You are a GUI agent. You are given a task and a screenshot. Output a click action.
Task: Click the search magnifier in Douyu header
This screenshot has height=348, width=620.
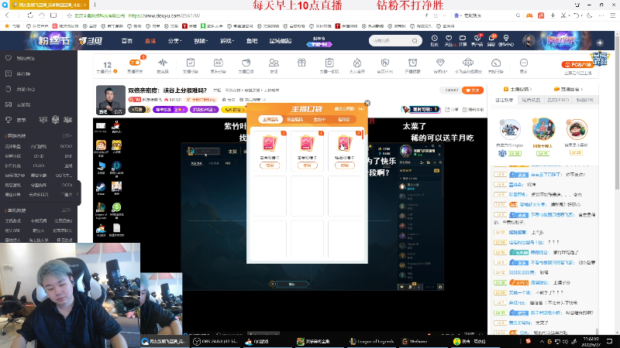pos(415,41)
